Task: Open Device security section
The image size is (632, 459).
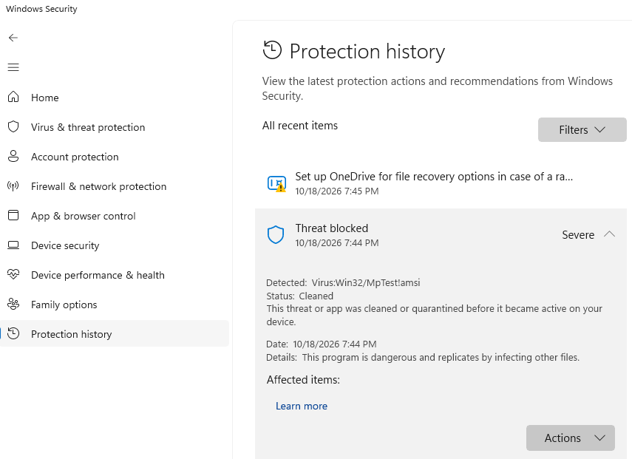Action: click(115, 245)
